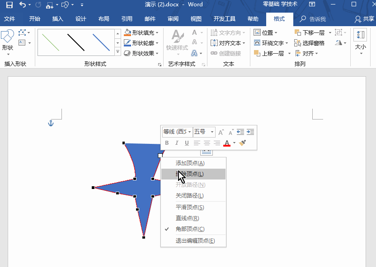Image resolution: width=376 pixels, height=267 pixels.
Task: Toggle center alignment in mini toolbar
Action: [x=207, y=143]
